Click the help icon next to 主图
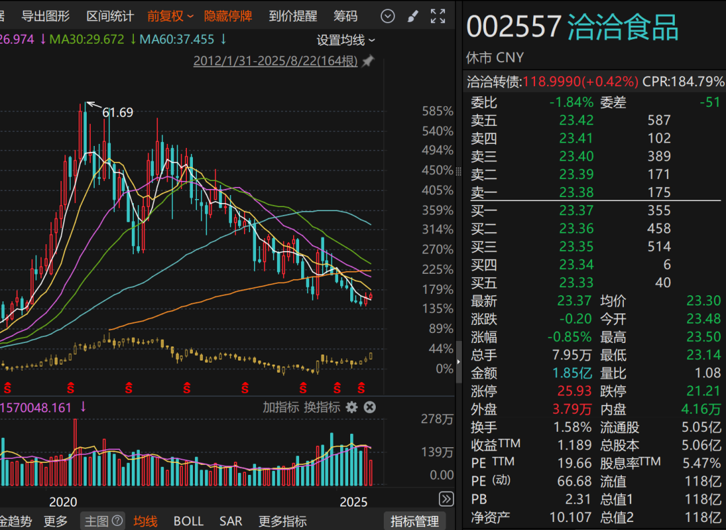This screenshot has width=726, height=530. 118,521
